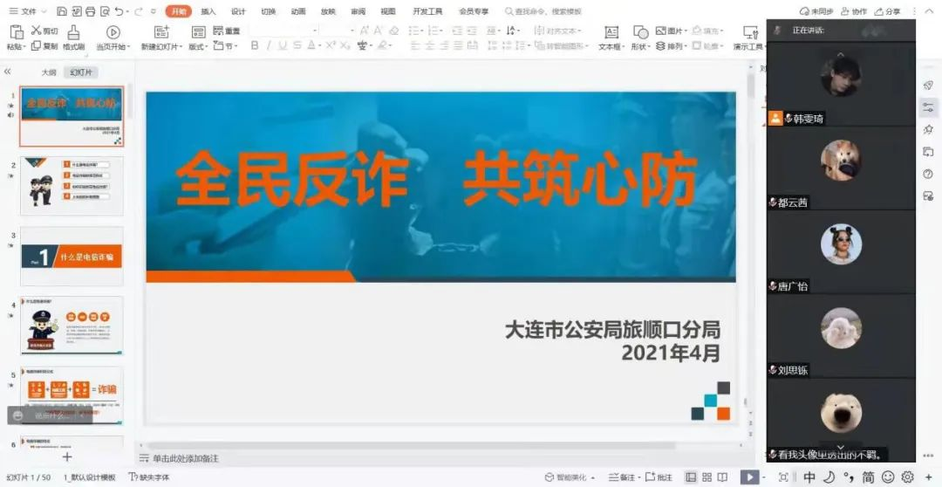Toggle normal view button in status bar
942x487 pixels.
coord(691,477)
